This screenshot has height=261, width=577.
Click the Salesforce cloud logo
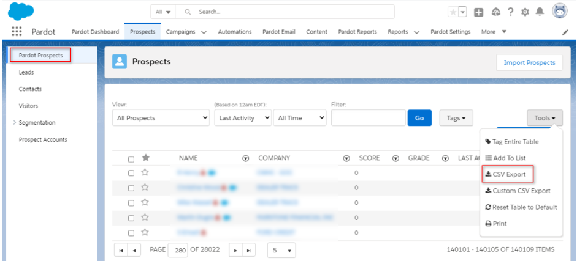21,11
